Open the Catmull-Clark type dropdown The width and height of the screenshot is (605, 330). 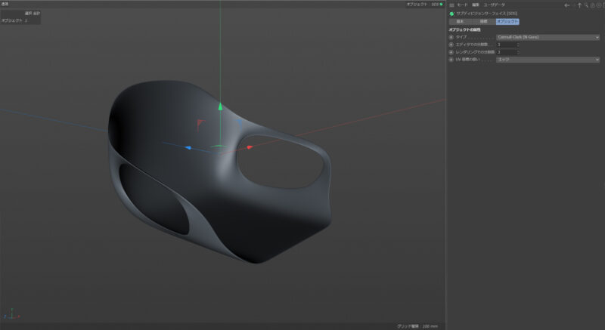[x=548, y=37]
